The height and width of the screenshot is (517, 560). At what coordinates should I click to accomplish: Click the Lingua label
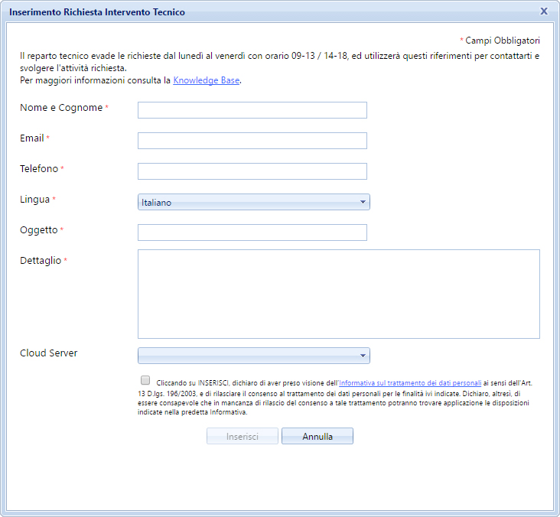[x=34, y=200]
